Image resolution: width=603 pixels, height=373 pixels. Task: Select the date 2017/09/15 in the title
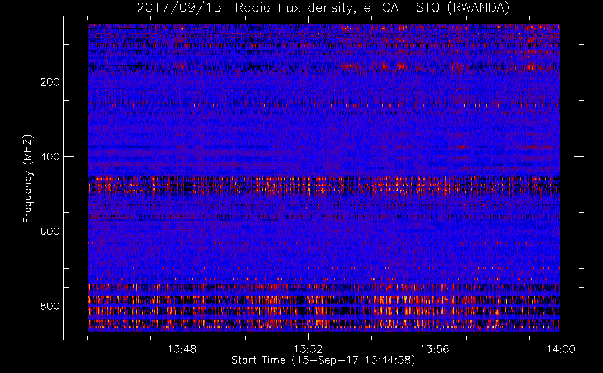click(179, 7)
